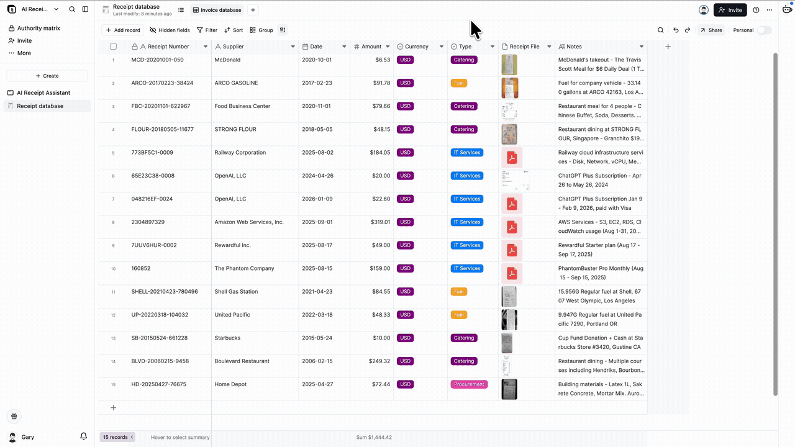Open the Home Depot receipt thumbnail
Screen dimensions: 795x447
coord(509,389)
